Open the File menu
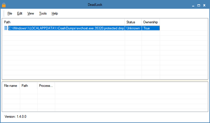Screen dimensions: 210x123 tap(10, 13)
